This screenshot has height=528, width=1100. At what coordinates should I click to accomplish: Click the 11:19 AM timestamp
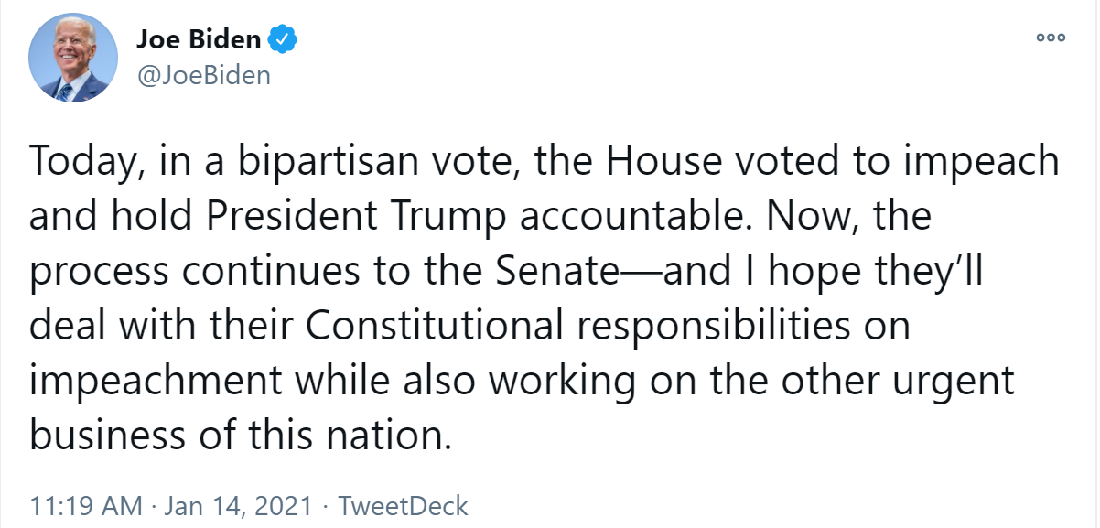[86, 505]
